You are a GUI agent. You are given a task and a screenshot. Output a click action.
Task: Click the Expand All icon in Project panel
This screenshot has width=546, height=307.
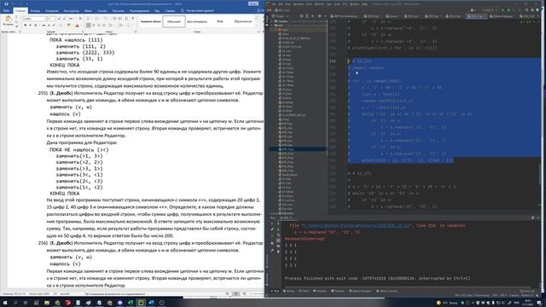307,16
